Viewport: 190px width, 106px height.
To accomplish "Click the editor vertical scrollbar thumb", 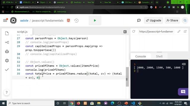I will pos(127,77).
